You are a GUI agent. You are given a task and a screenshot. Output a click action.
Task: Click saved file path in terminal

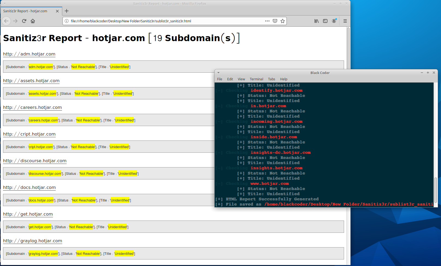pyautogui.click(x=349, y=204)
